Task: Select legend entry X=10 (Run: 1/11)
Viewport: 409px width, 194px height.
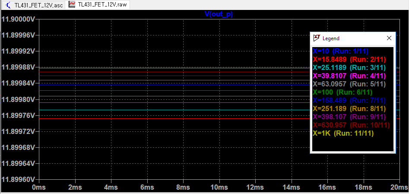Action: 340,51
